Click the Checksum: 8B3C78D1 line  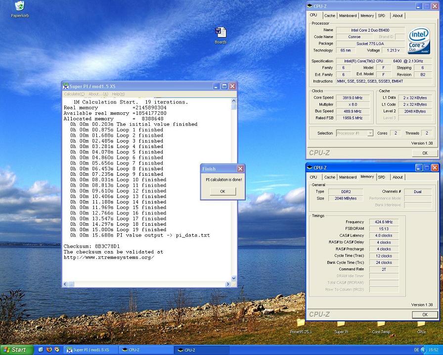tap(91, 246)
